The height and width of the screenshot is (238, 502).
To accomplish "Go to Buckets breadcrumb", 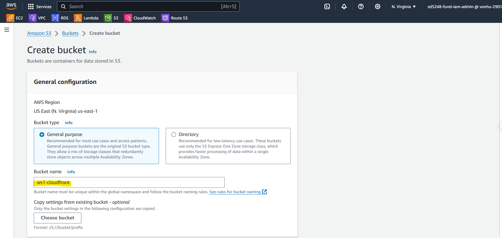I will pyautogui.click(x=70, y=33).
